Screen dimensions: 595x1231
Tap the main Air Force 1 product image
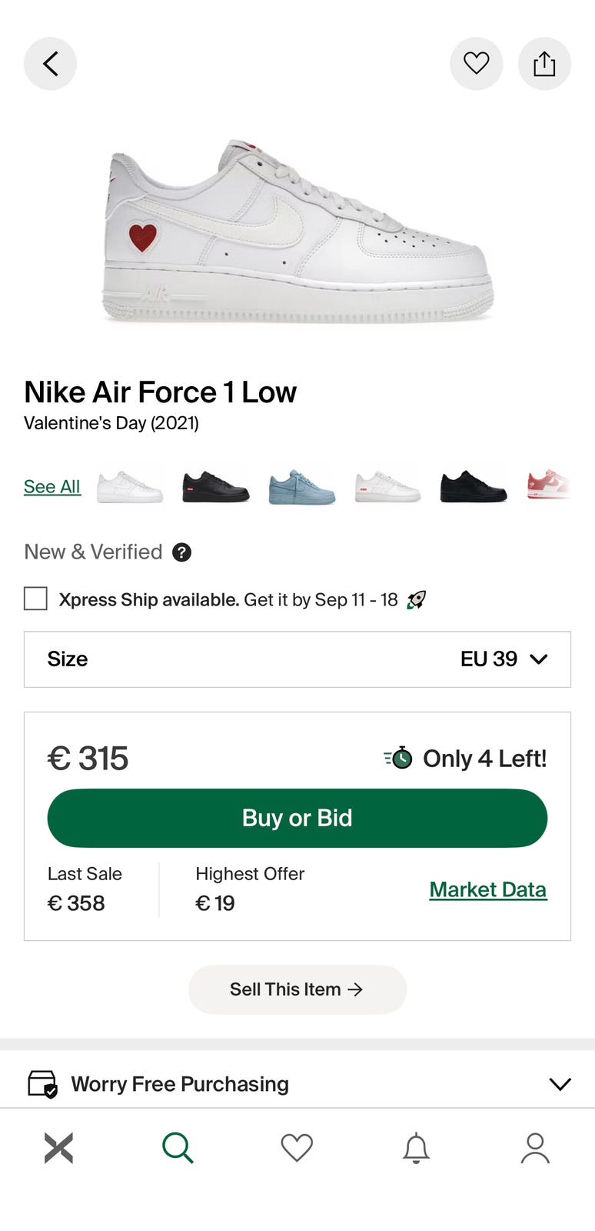coord(297,231)
